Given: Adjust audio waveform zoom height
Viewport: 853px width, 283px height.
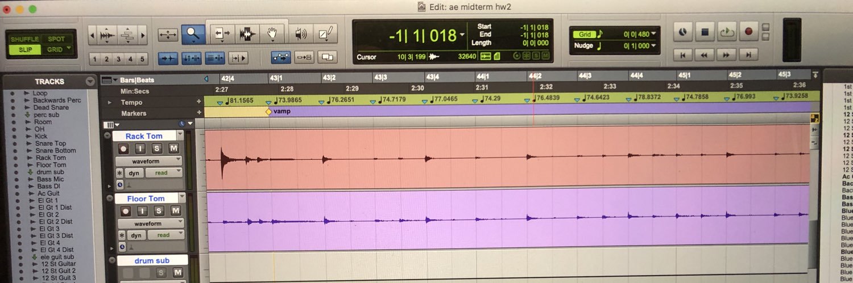Looking at the screenshot, I should click(107, 35).
